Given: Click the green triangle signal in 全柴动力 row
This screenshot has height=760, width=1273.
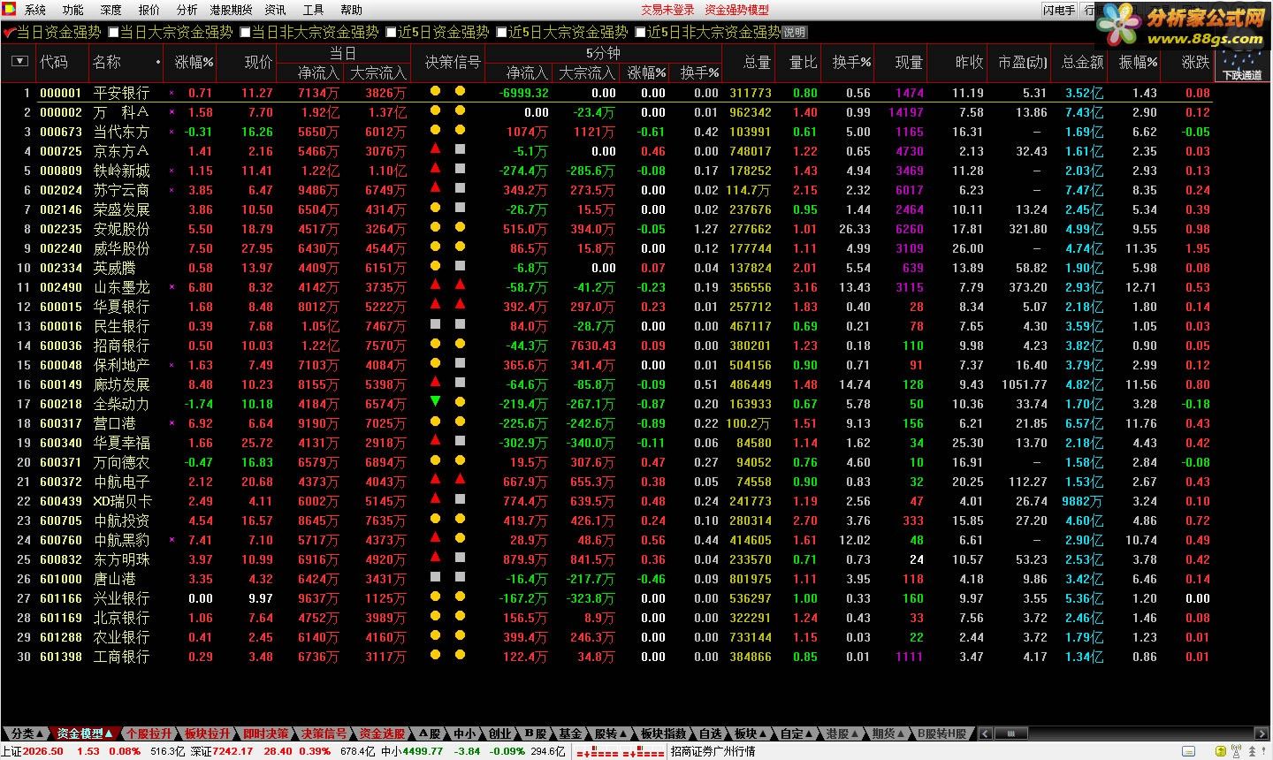Looking at the screenshot, I should tap(435, 402).
